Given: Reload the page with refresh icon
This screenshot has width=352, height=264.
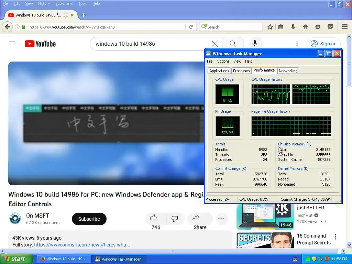Looking at the screenshot, I should pos(191,27).
